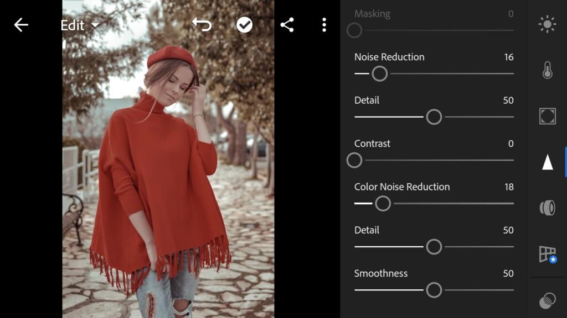This screenshot has height=318, width=567.
Task: Open the Effects vignette panel
Action: [547, 116]
